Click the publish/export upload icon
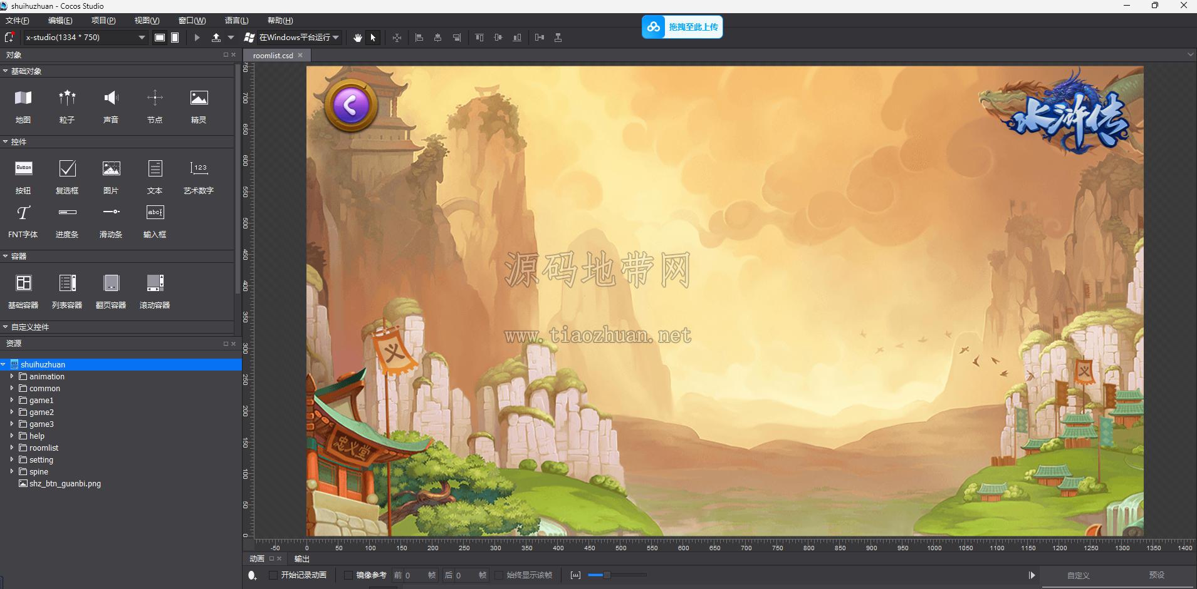Image resolution: width=1197 pixels, height=589 pixels. coord(216,38)
